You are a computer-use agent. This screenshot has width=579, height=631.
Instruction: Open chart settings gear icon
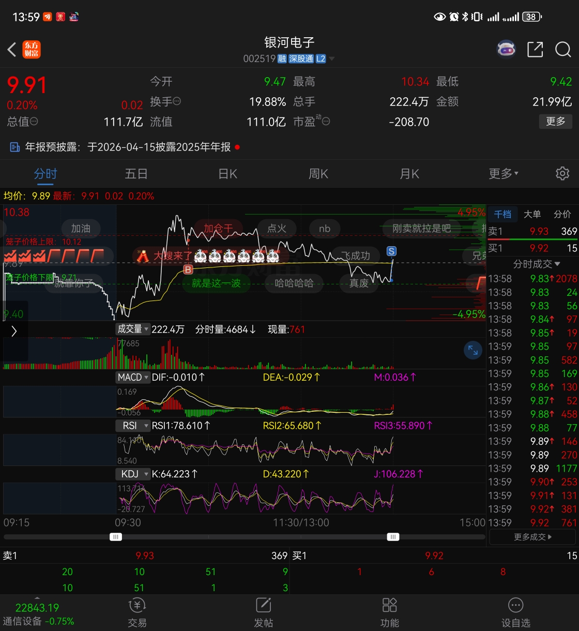[562, 173]
